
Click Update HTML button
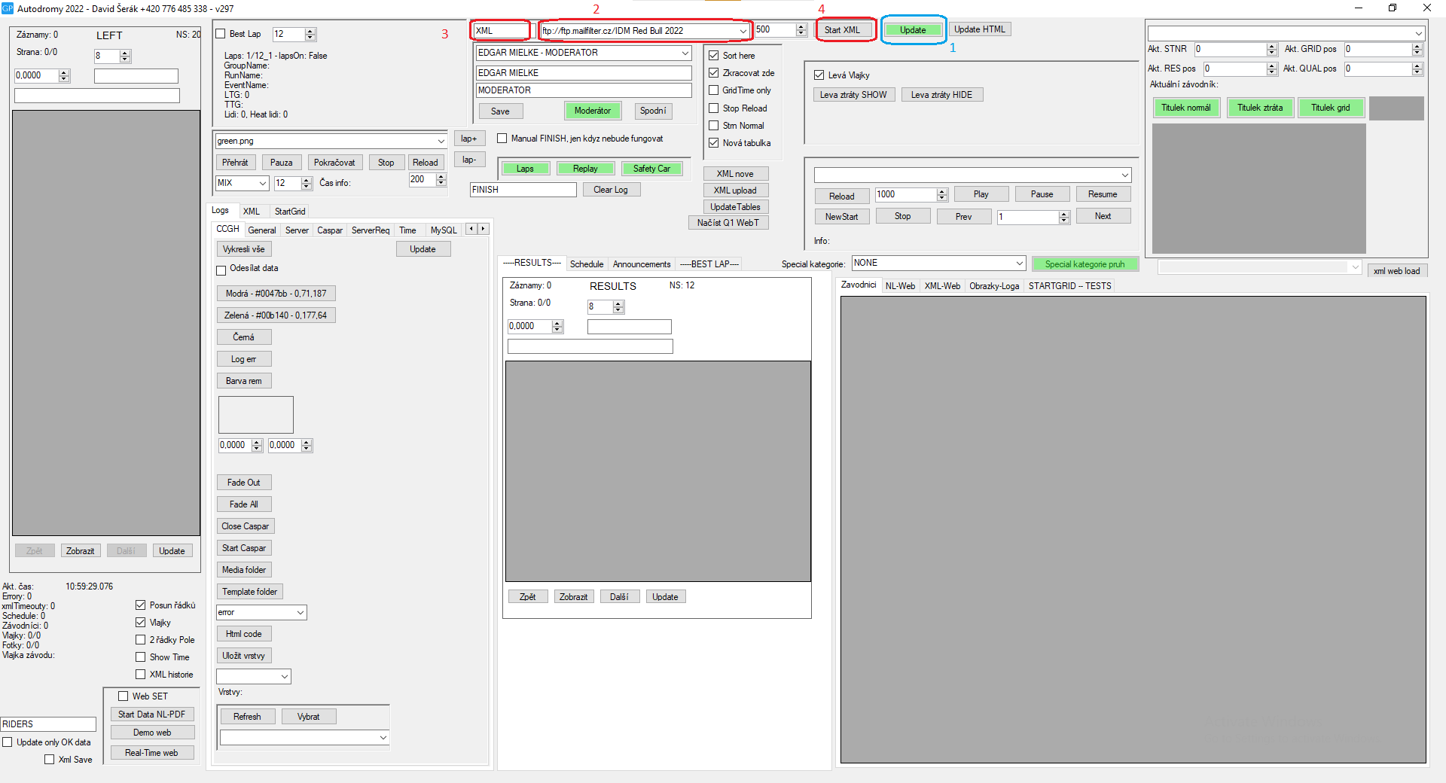[x=979, y=29]
